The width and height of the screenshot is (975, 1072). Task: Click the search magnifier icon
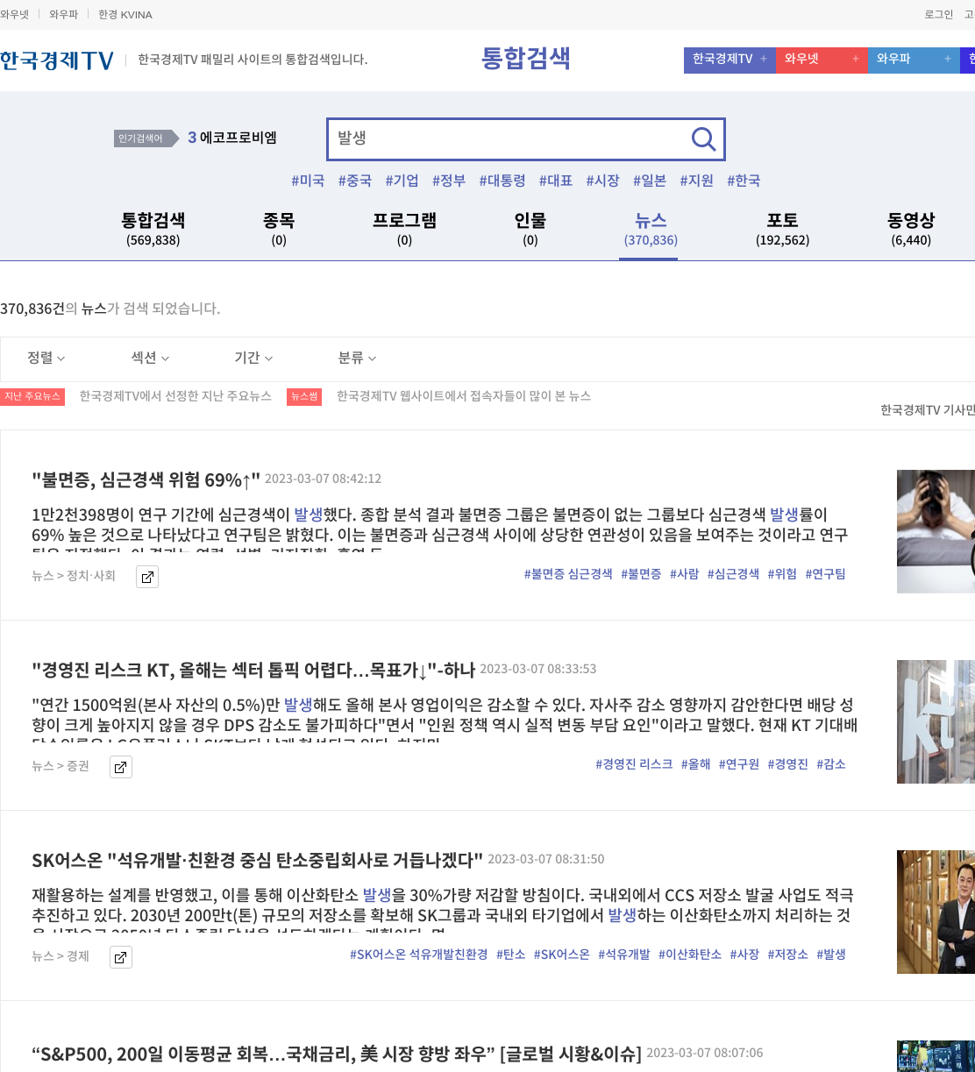(703, 138)
